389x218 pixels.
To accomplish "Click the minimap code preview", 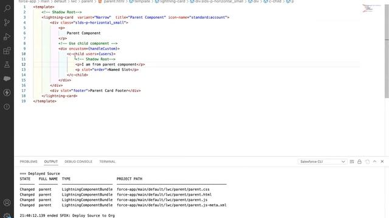I will coord(371,8).
